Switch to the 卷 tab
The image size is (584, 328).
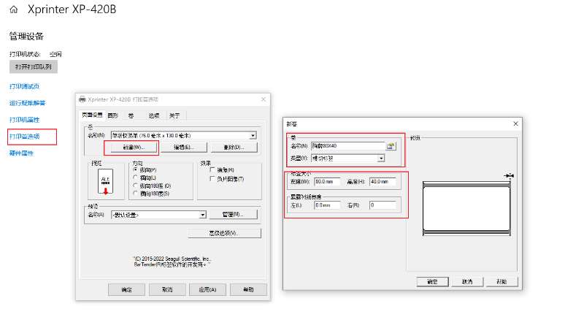pyautogui.click(x=131, y=115)
